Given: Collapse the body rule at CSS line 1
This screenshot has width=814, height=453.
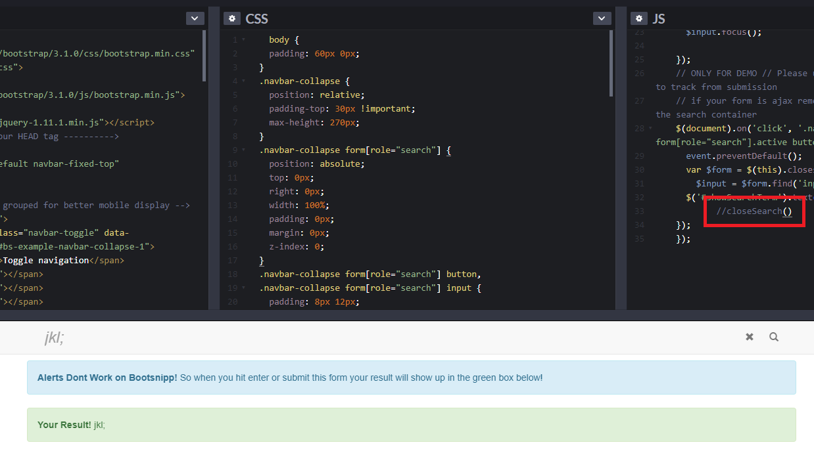Looking at the screenshot, I should click(x=243, y=40).
